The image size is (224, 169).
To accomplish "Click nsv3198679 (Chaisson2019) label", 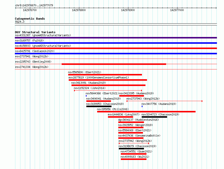I will (x=137, y=146).
